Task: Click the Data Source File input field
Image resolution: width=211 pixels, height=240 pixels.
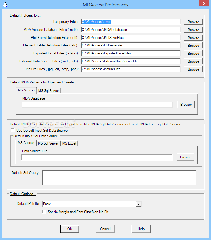Action: 97,157
